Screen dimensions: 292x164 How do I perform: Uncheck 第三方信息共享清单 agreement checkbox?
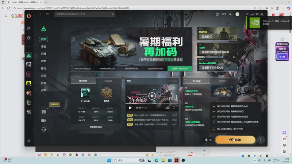pyautogui.click(x=214, y=122)
